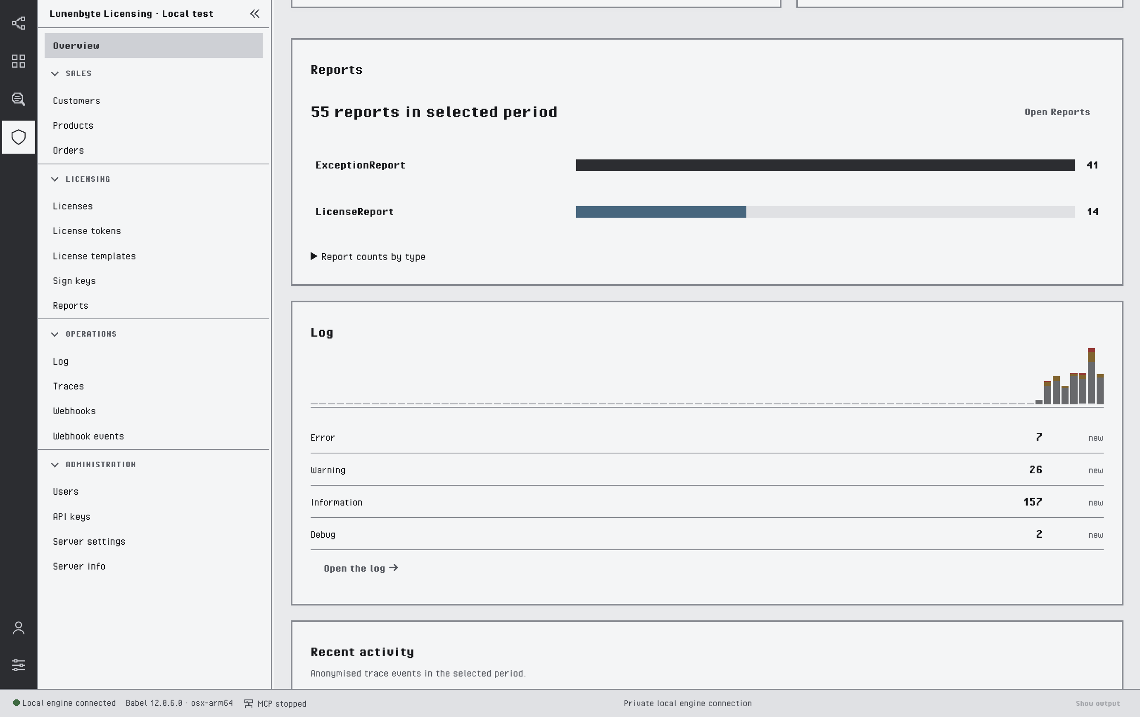Viewport: 1140px width, 717px height.
Task: Open Server settings
Action: tap(89, 541)
